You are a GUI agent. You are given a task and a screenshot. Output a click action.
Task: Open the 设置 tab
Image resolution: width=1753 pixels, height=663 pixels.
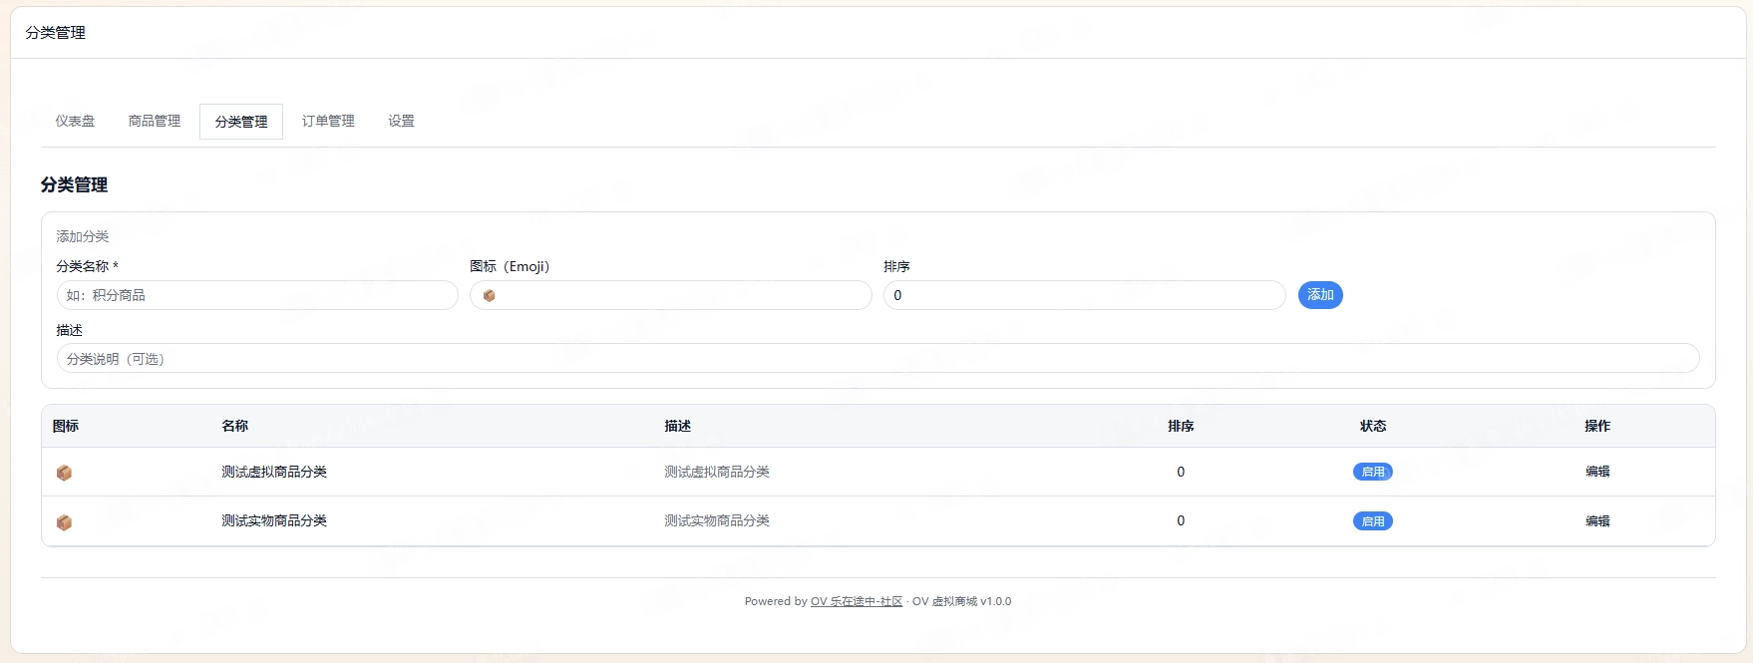401,121
